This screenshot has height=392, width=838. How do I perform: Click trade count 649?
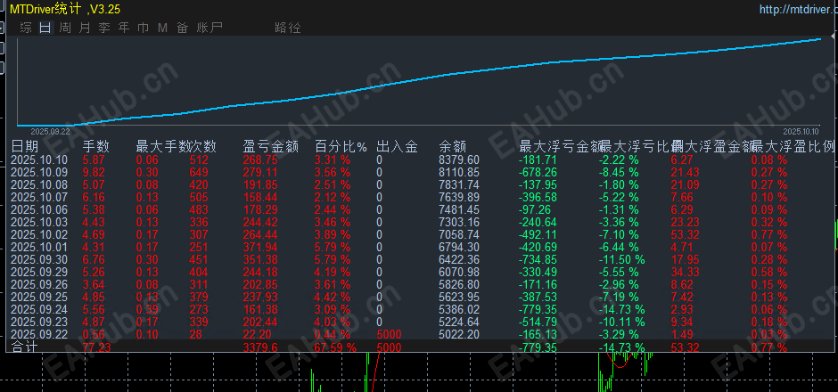[199, 172]
